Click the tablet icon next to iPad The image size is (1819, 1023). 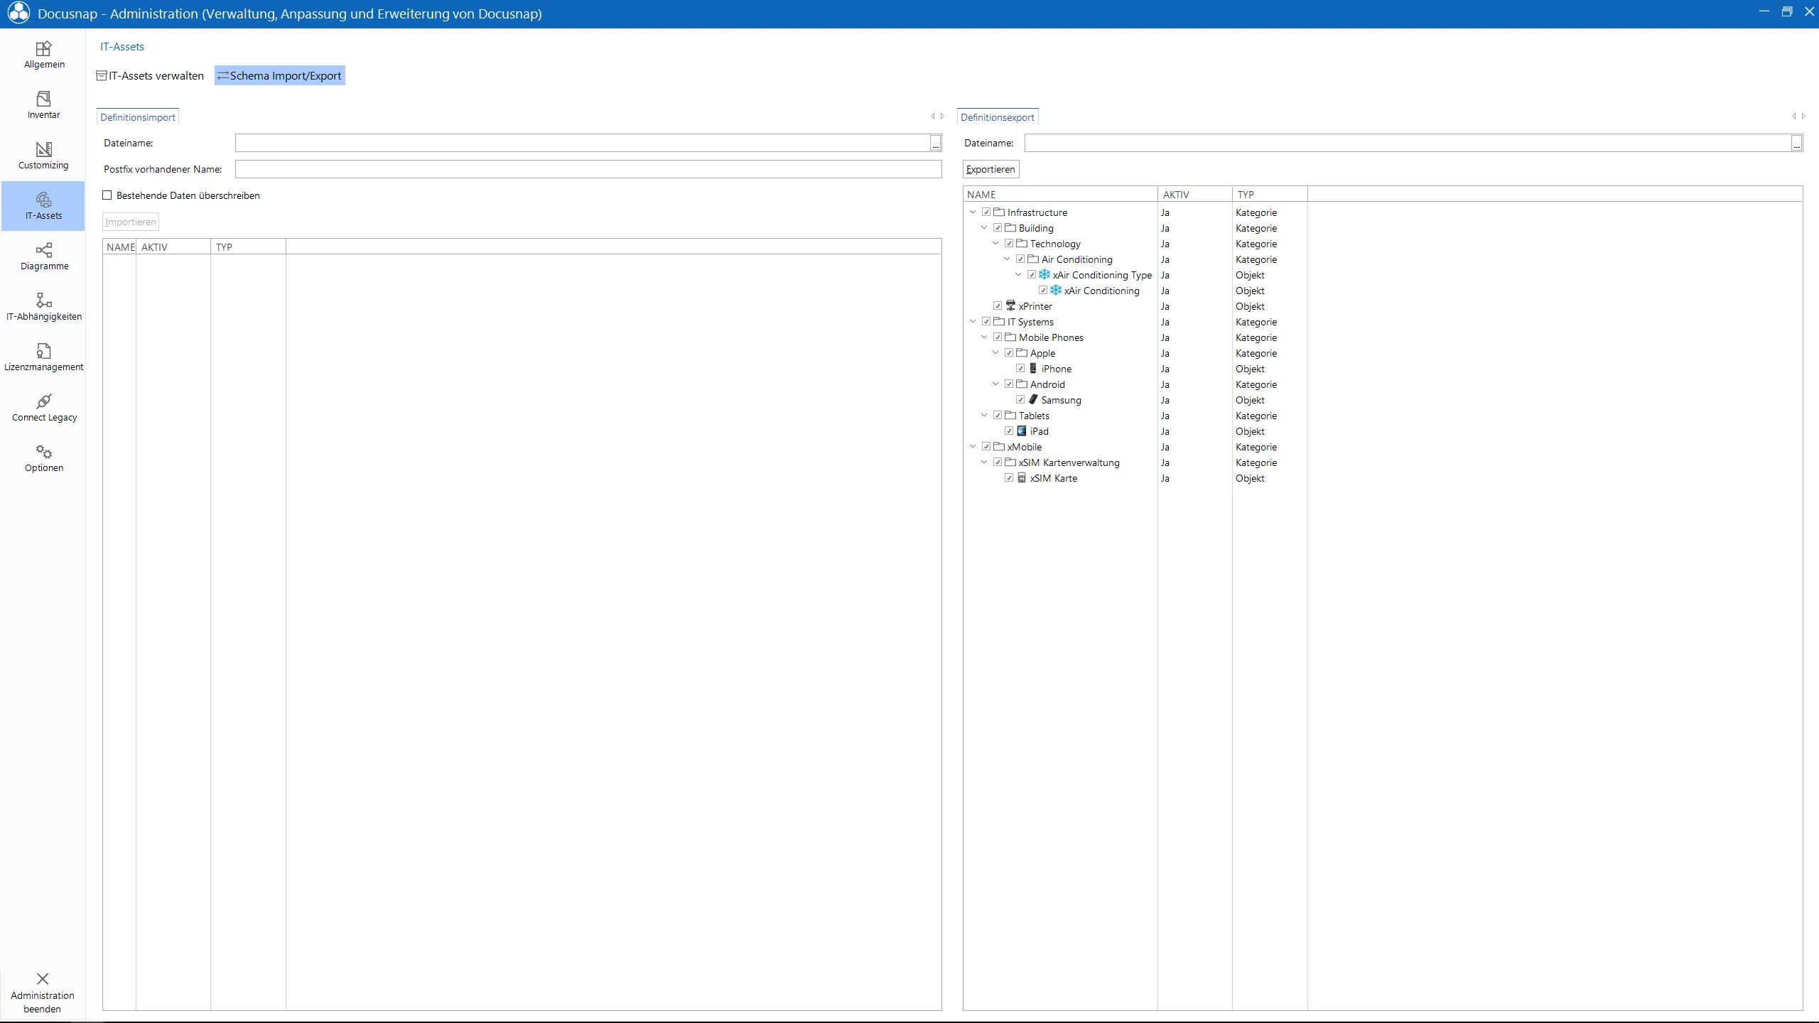[x=1022, y=431]
